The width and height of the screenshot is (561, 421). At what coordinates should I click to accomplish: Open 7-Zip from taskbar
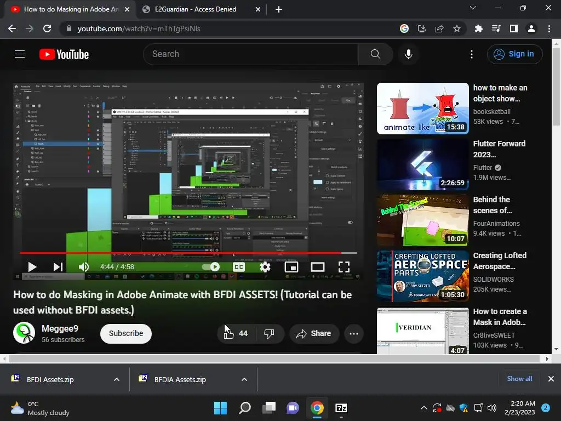[x=341, y=408]
